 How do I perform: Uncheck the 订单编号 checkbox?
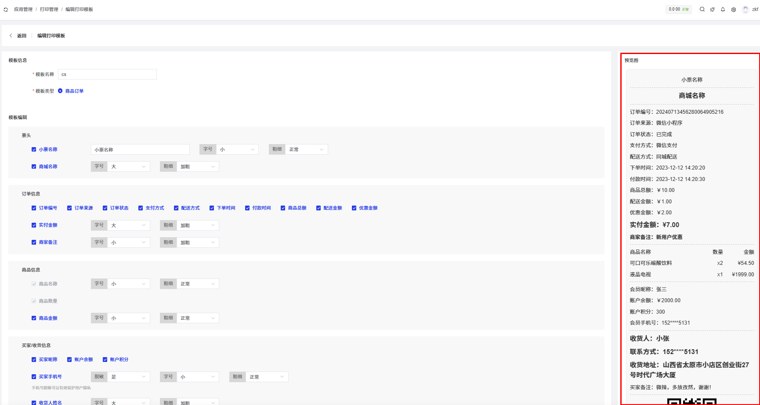pyautogui.click(x=34, y=208)
